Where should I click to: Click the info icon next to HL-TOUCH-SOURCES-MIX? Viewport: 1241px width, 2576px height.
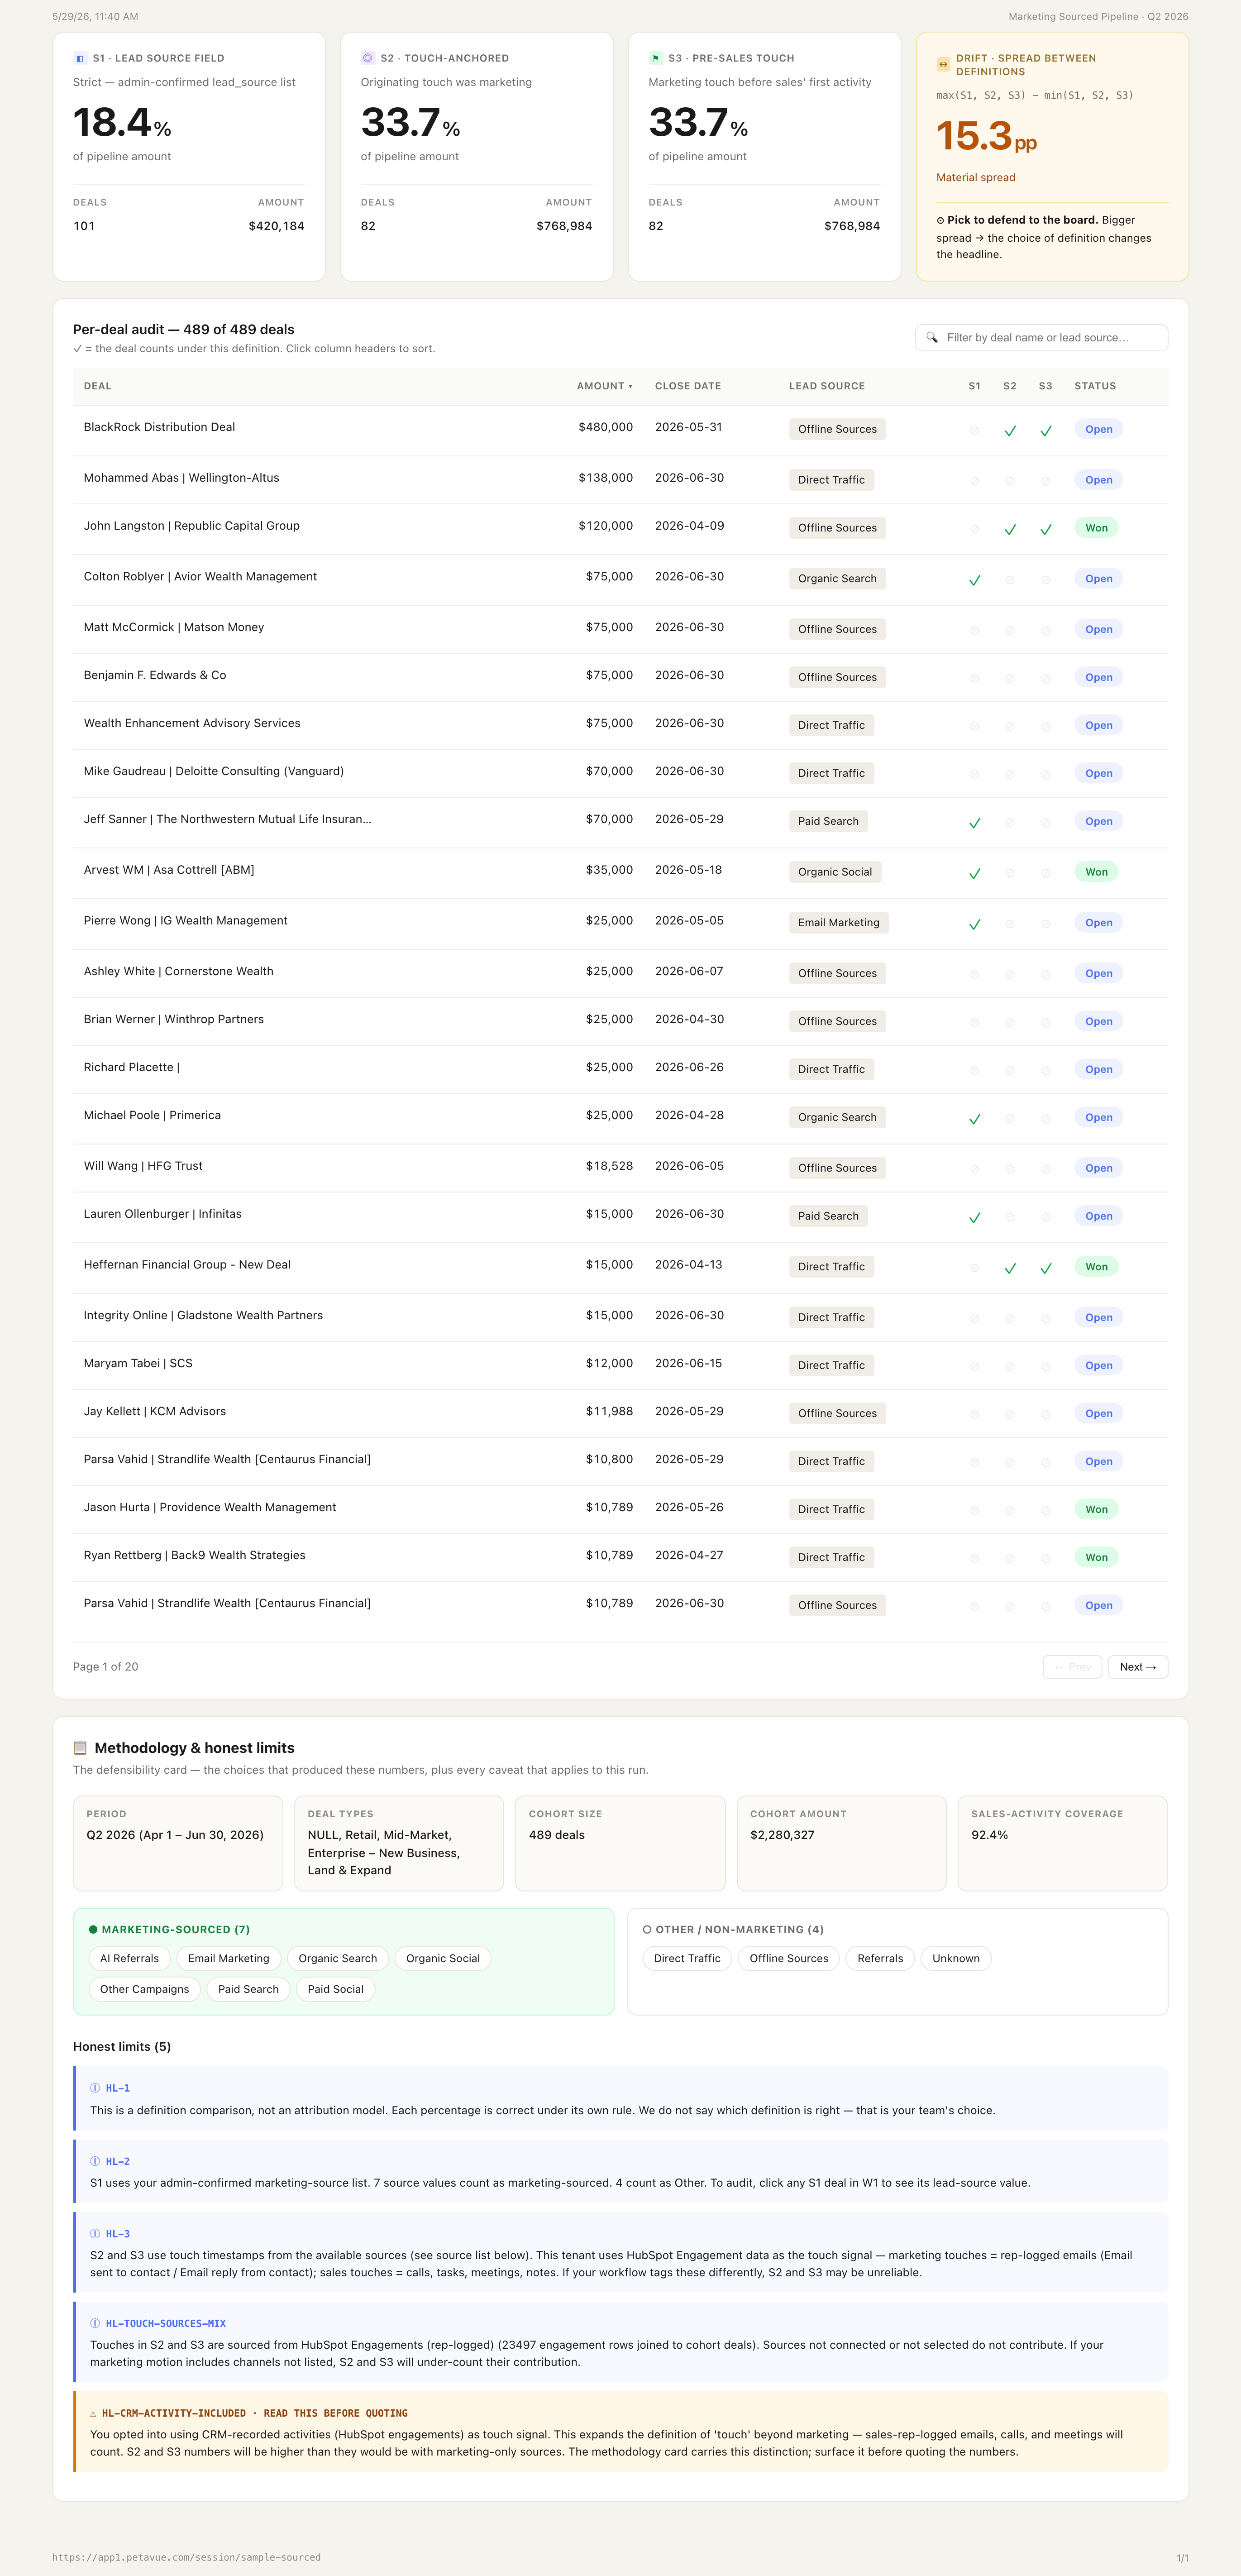click(x=95, y=2324)
